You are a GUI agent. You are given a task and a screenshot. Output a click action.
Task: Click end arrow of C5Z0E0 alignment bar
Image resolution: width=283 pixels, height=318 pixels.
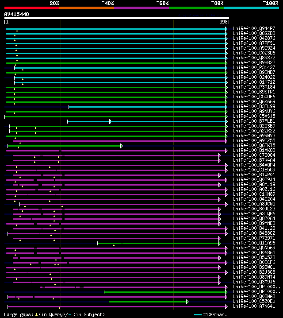tap(187, 302)
